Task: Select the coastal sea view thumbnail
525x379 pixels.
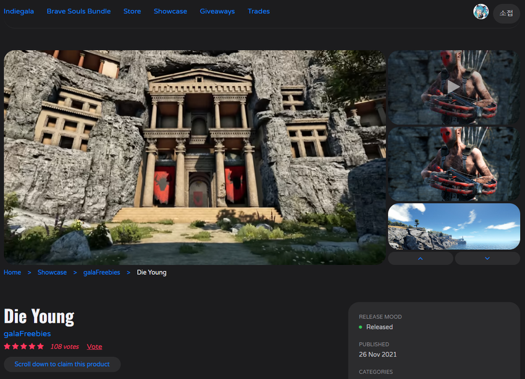Action: [454, 227]
